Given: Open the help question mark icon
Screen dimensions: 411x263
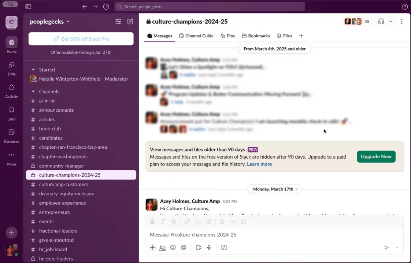Looking at the screenshot, I should 404,7.
